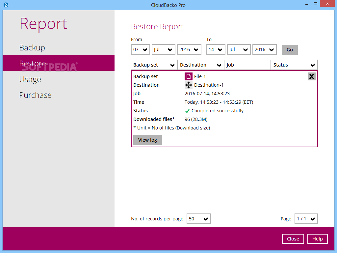Change records per page from 50
337x253 pixels.
point(198,219)
